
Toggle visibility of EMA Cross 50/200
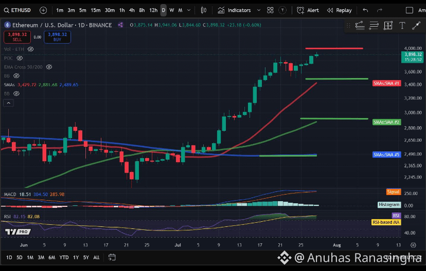click(x=49, y=67)
